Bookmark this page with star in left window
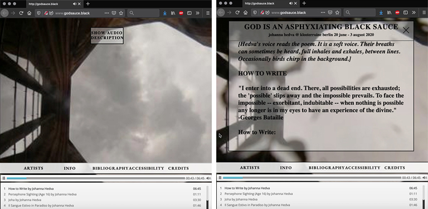The width and height of the screenshot is (428, 209). 121,13
